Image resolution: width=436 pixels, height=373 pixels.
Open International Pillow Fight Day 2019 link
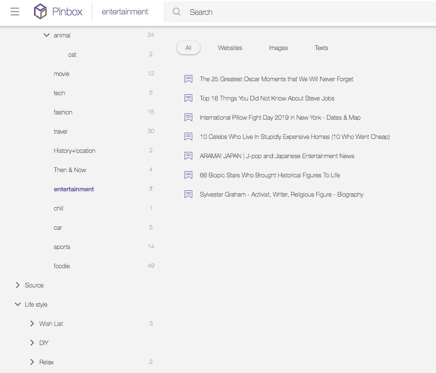click(280, 117)
